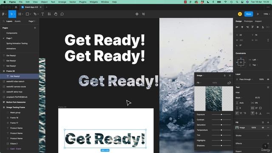Open the Resources tool
Viewport: 272px width, 153px height.
tap(49, 14)
